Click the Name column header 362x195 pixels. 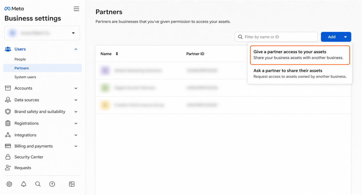(106, 54)
